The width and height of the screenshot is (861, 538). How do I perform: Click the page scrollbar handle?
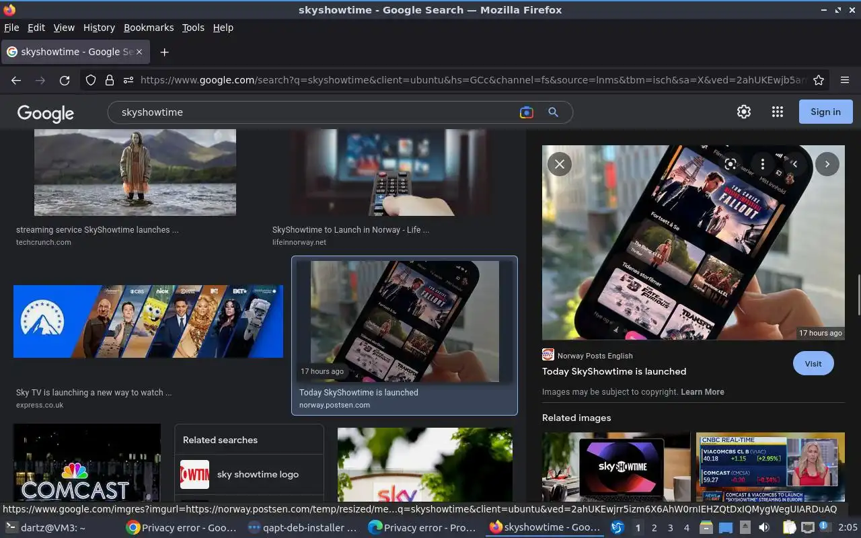858,295
